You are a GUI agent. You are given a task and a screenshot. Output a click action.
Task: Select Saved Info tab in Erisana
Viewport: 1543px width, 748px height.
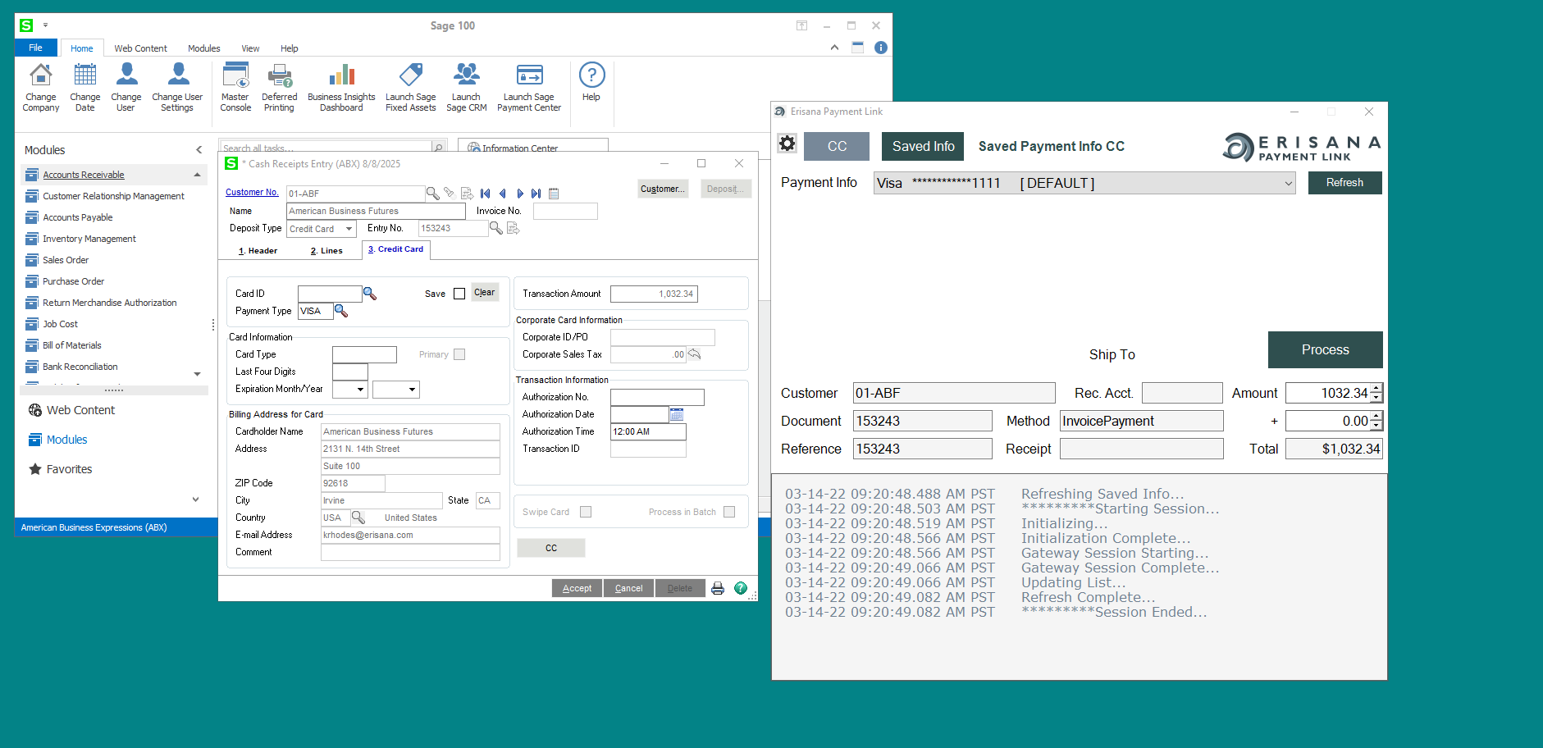coord(923,146)
